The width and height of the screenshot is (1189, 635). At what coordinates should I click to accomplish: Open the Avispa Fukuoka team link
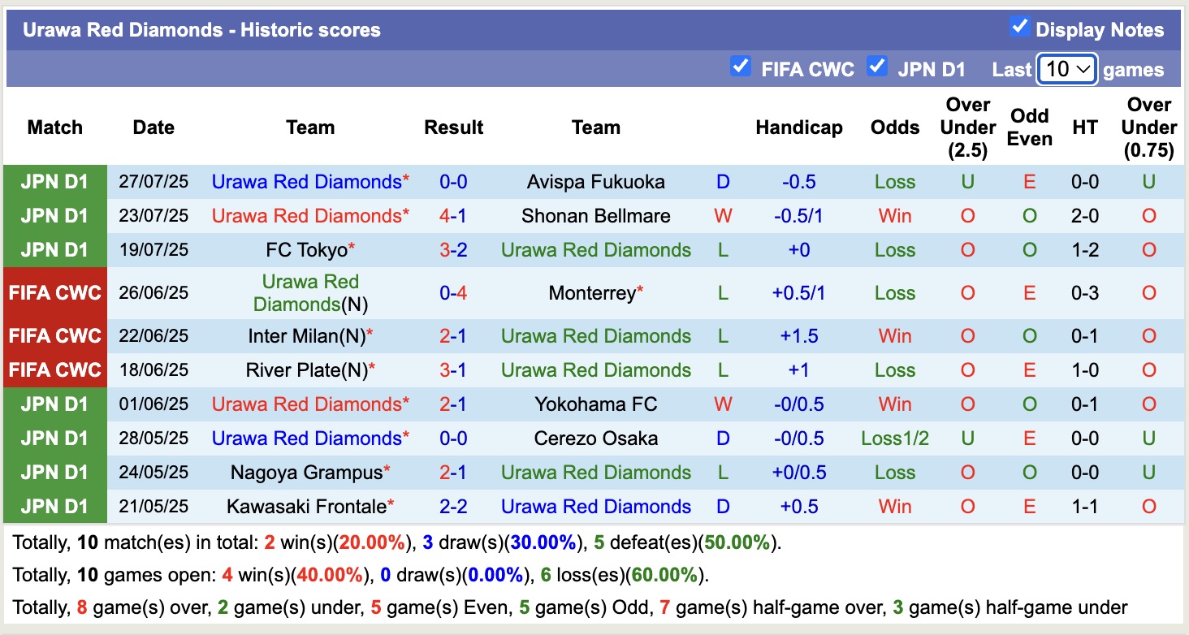595,182
